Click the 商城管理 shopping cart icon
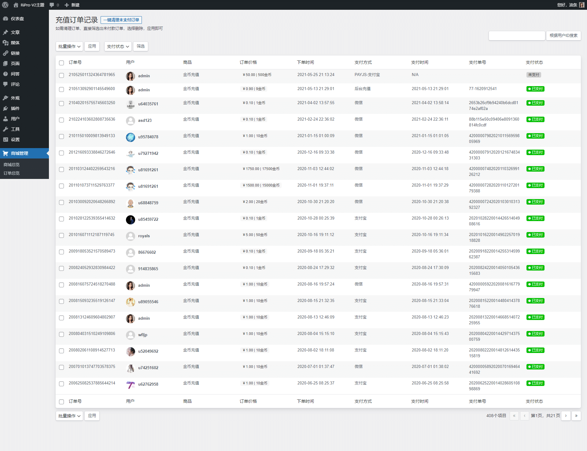The width and height of the screenshot is (587, 451). 6,153
